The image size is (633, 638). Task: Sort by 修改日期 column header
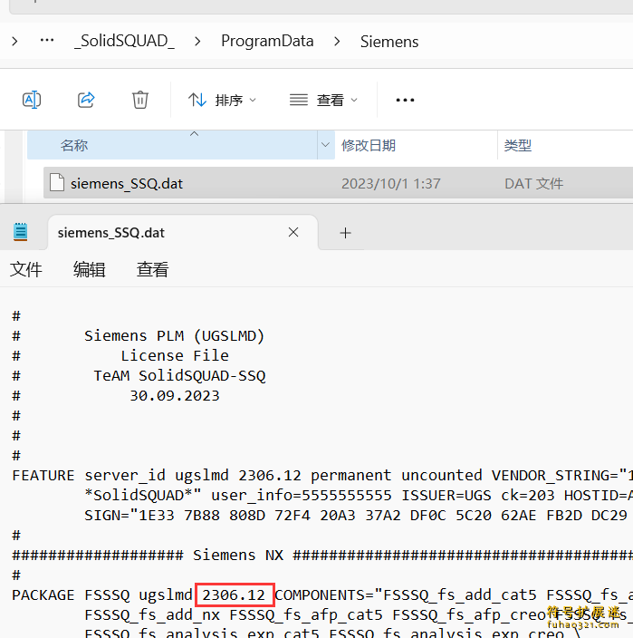pos(369,145)
